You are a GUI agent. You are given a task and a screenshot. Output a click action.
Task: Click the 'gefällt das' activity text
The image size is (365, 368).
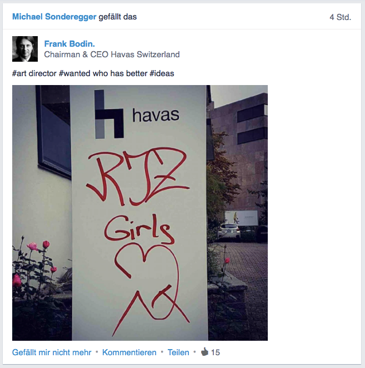[x=118, y=17]
